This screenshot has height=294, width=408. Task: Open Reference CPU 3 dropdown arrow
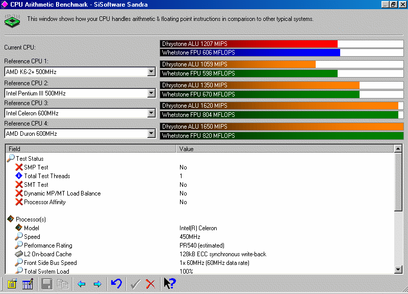151,113
